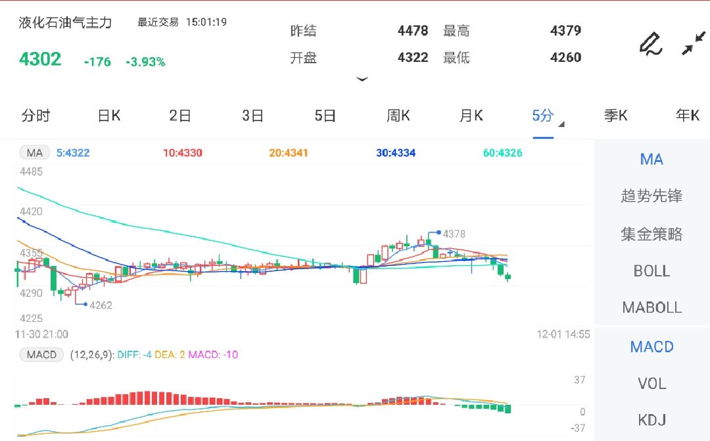Select MABOLL indicator

pyautogui.click(x=651, y=307)
